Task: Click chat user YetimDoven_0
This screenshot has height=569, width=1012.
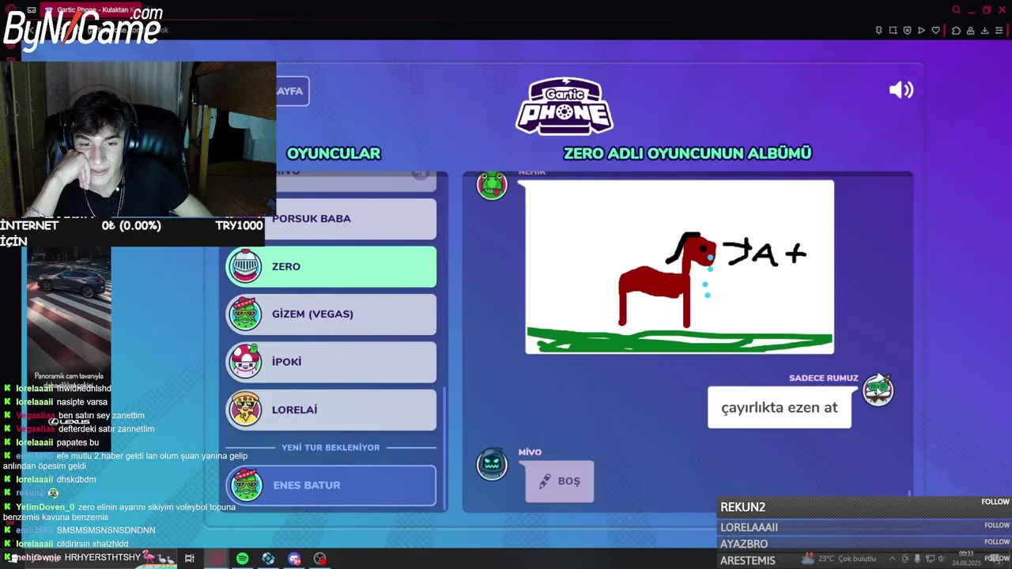Action: (45, 507)
